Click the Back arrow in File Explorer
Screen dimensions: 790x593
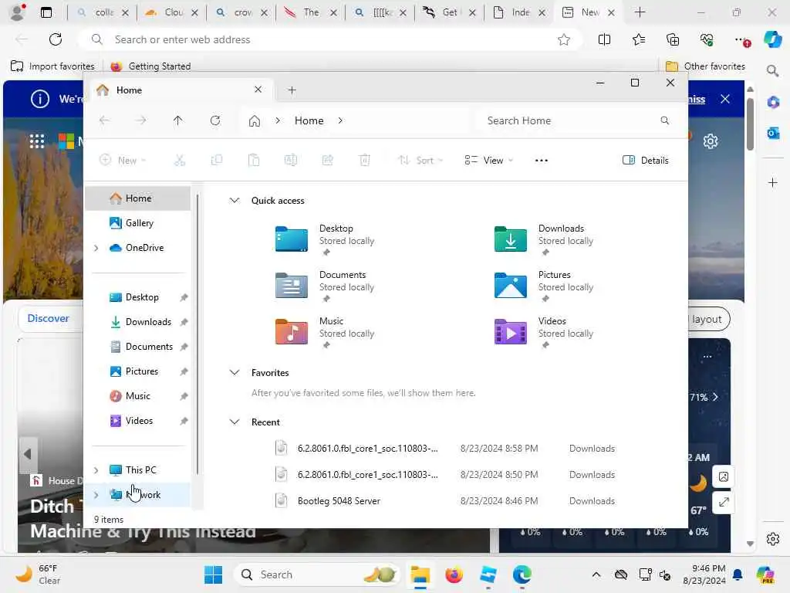pyautogui.click(x=104, y=120)
